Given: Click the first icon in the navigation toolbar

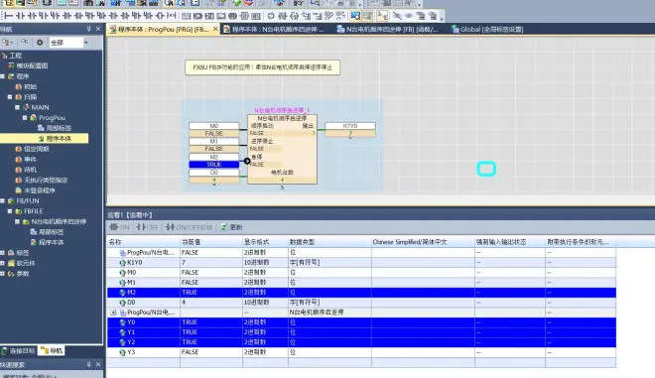Looking at the screenshot, I should point(8,43).
